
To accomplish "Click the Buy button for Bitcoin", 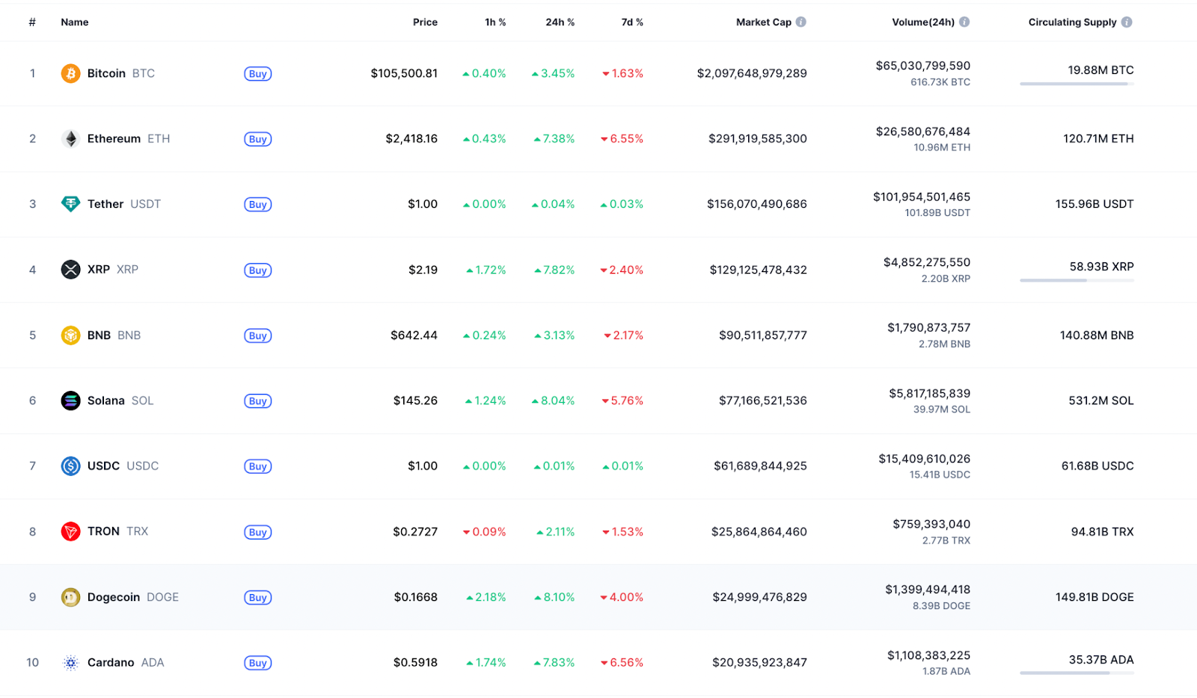I will pos(258,74).
